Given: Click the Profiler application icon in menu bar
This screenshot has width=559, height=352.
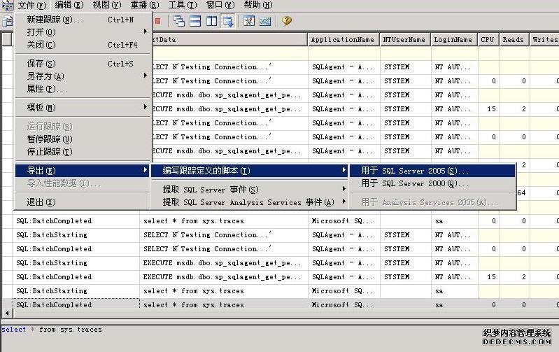Looking at the screenshot, I should click(x=7, y=6).
